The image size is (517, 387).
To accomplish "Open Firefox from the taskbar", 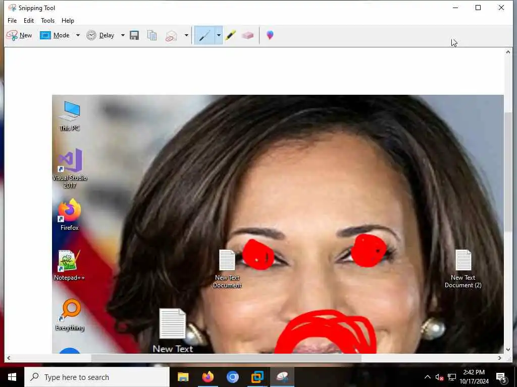I will 208,377.
